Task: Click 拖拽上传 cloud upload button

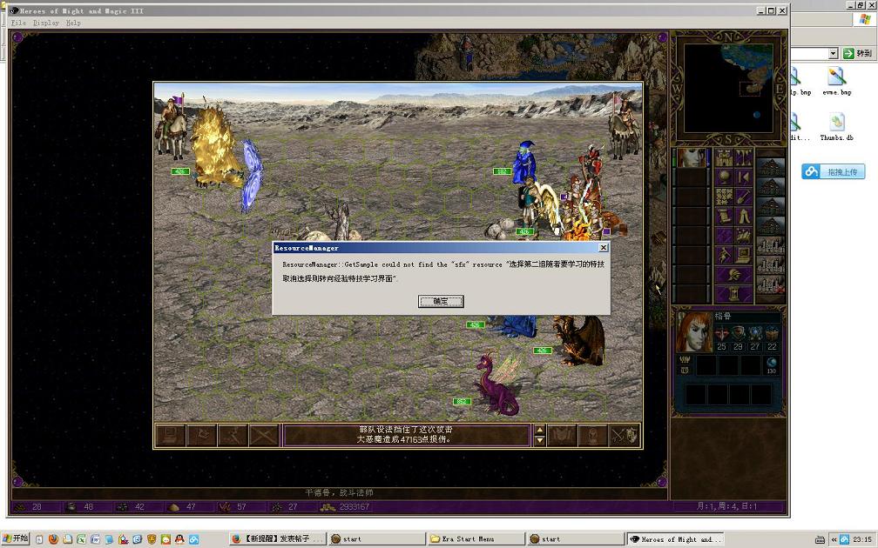Action: click(x=834, y=171)
